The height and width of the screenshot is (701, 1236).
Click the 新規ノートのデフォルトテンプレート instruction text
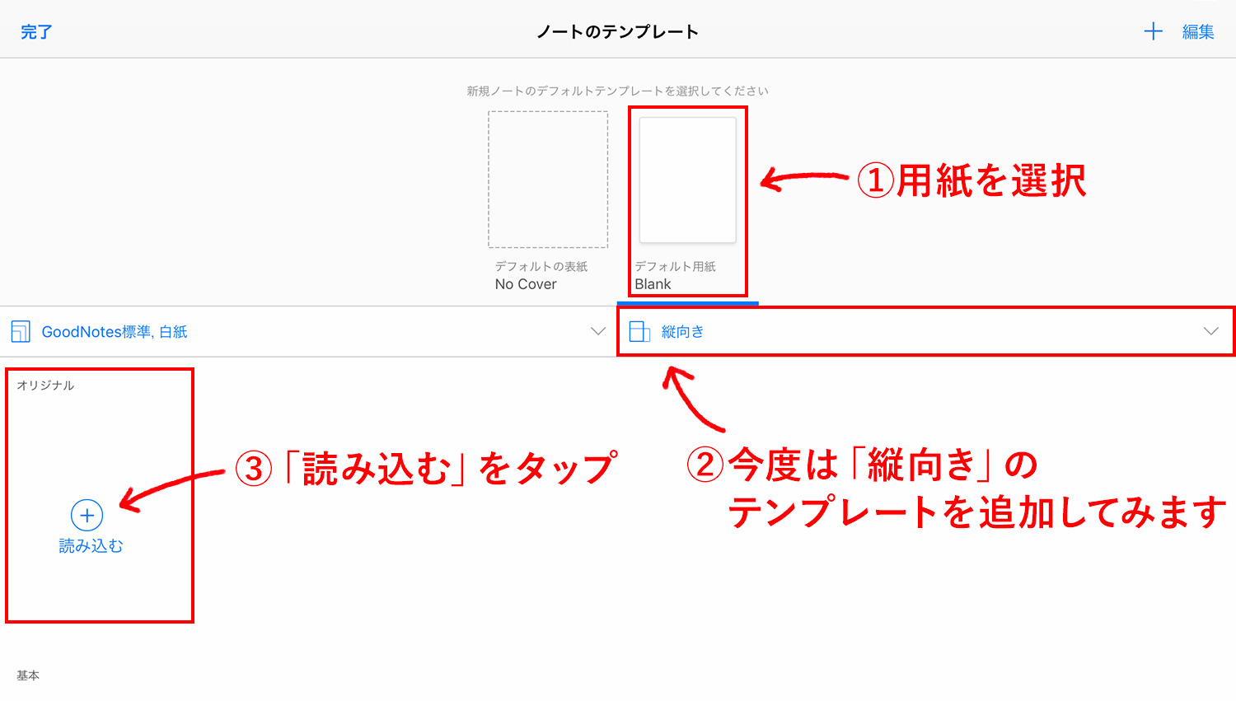(617, 91)
